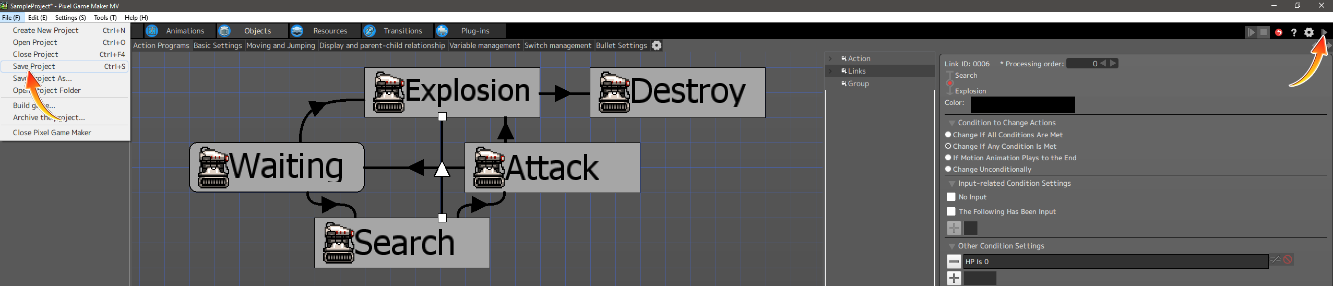Image resolution: width=1333 pixels, height=286 pixels.
Task: Collapse Input-related Condition Settings section
Action: pyautogui.click(x=952, y=184)
